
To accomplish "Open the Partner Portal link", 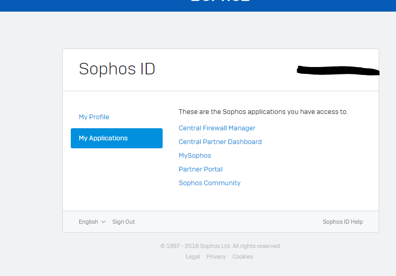I will 201,169.
